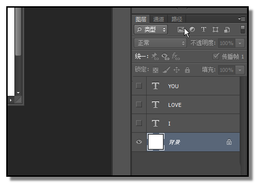This screenshot has width=255, height=183.
Task: Click unify layer visibility icon
Action: pyautogui.click(x=165, y=57)
